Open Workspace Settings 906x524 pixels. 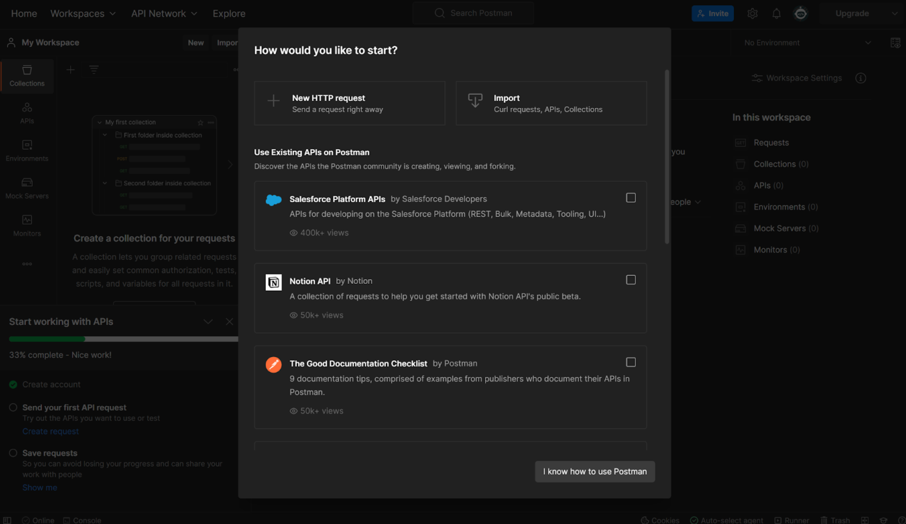click(797, 78)
